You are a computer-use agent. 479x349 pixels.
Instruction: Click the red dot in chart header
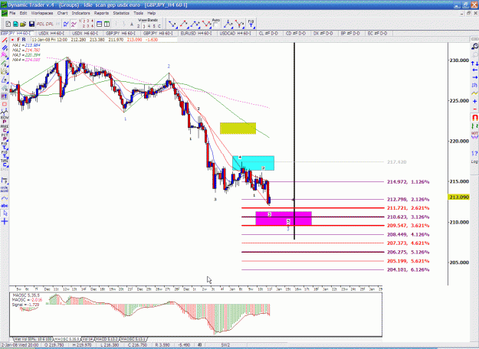point(12,40)
